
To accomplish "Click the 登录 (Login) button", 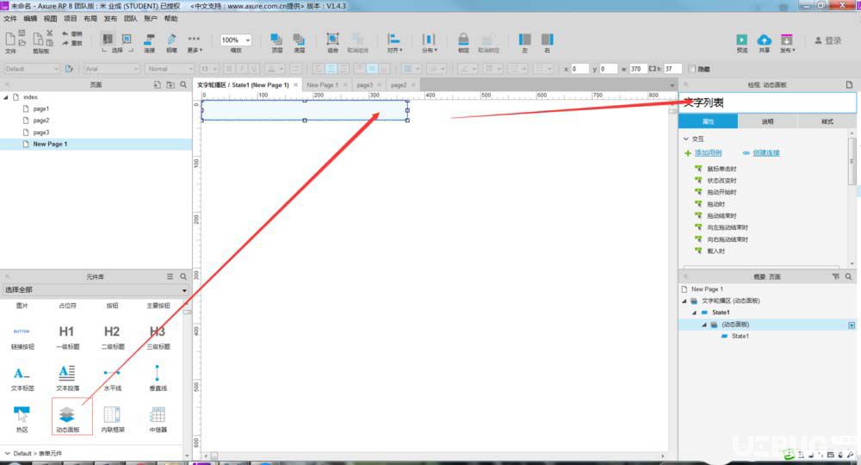I will tap(828, 40).
